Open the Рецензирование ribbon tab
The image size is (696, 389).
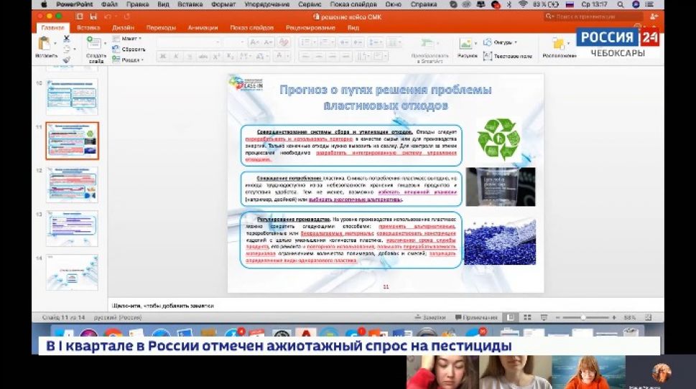coord(310,27)
